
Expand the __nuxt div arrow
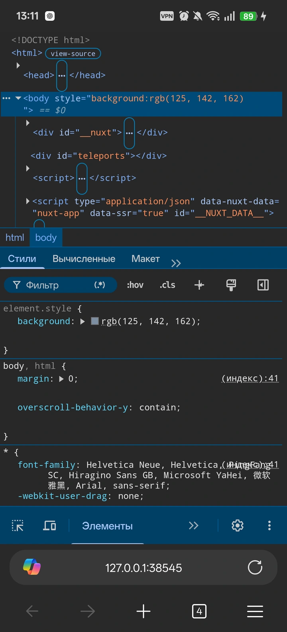coord(28,122)
